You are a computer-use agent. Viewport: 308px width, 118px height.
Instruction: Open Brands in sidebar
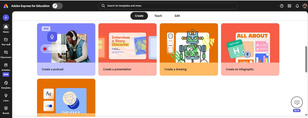pos(6,110)
